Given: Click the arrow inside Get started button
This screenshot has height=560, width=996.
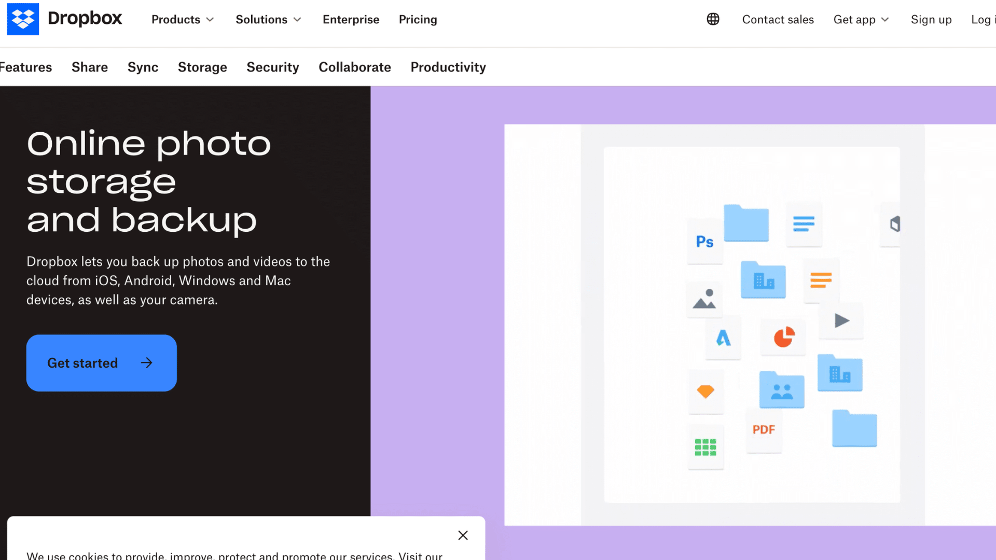Looking at the screenshot, I should click(x=147, y=363).
